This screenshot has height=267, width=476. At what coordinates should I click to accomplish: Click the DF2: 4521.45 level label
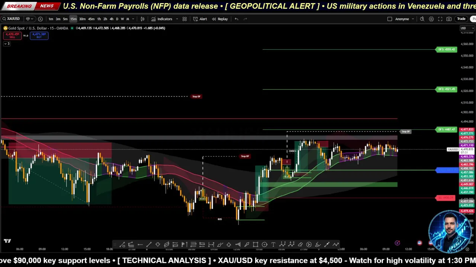pyautogui.click(x=446, y=89)
